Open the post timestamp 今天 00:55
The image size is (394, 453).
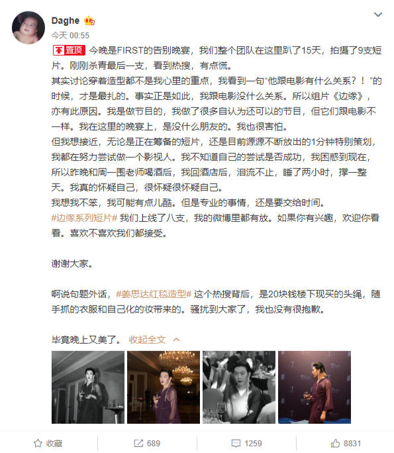click(x=70, y=36)
